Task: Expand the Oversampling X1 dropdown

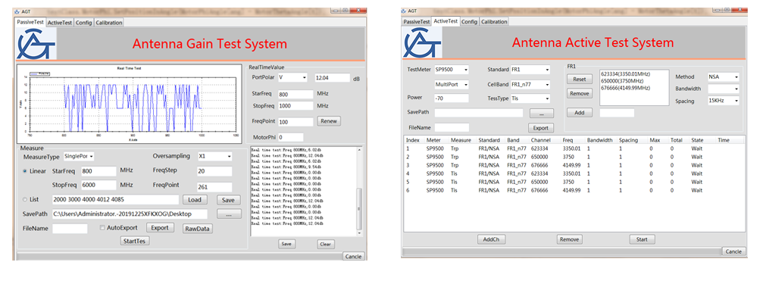Action: click(x=215, y=157)
